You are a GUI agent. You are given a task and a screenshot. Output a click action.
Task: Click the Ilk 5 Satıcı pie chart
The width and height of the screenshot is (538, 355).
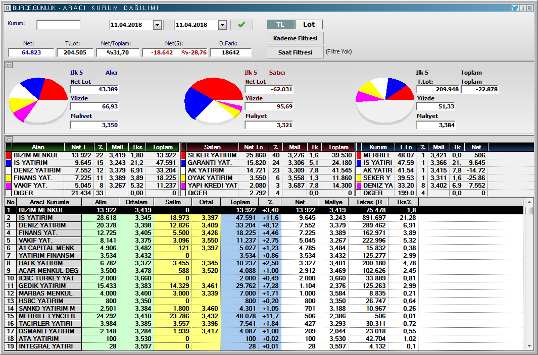click(214, 101)
